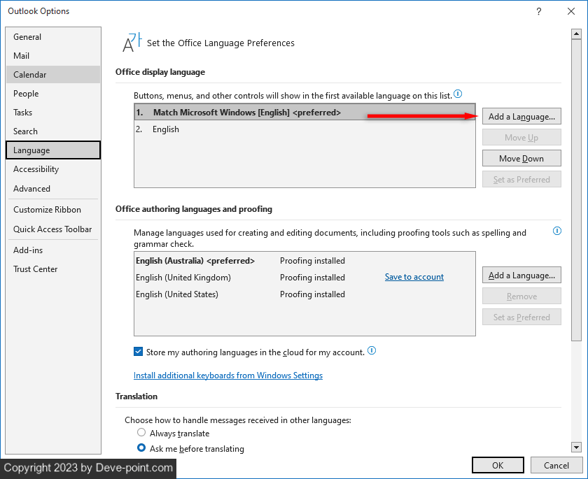Select Ask me before translating option
This screenshot has width=588, height=479.
tap(141, 448)
